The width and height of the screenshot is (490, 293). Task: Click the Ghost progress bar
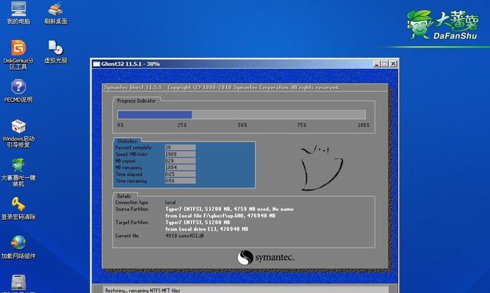point(241,115)
